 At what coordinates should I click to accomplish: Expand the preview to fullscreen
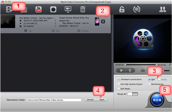170,64
